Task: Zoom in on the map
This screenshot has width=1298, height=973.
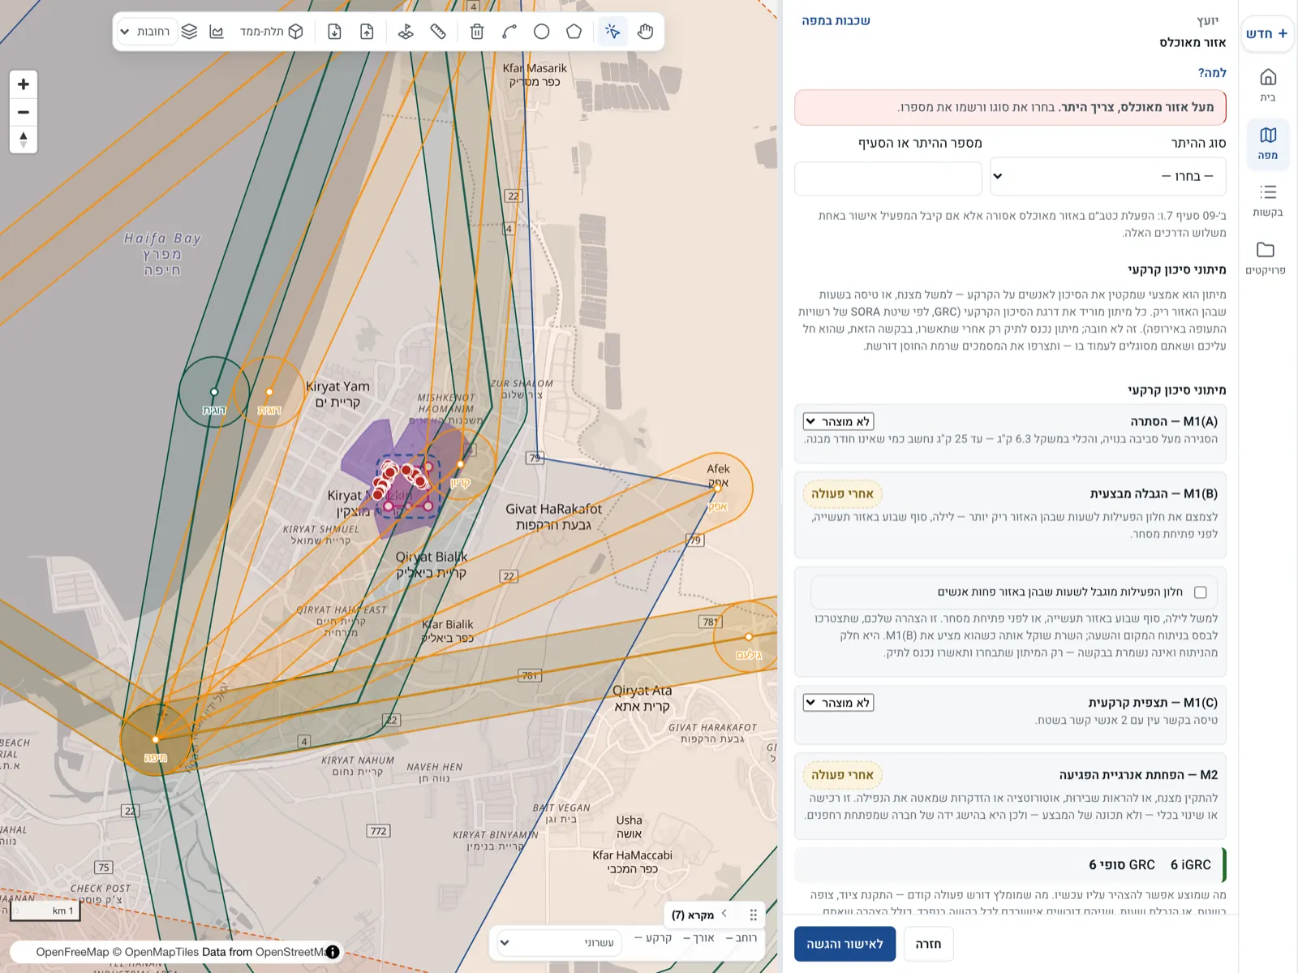Action: pos(24,84)
